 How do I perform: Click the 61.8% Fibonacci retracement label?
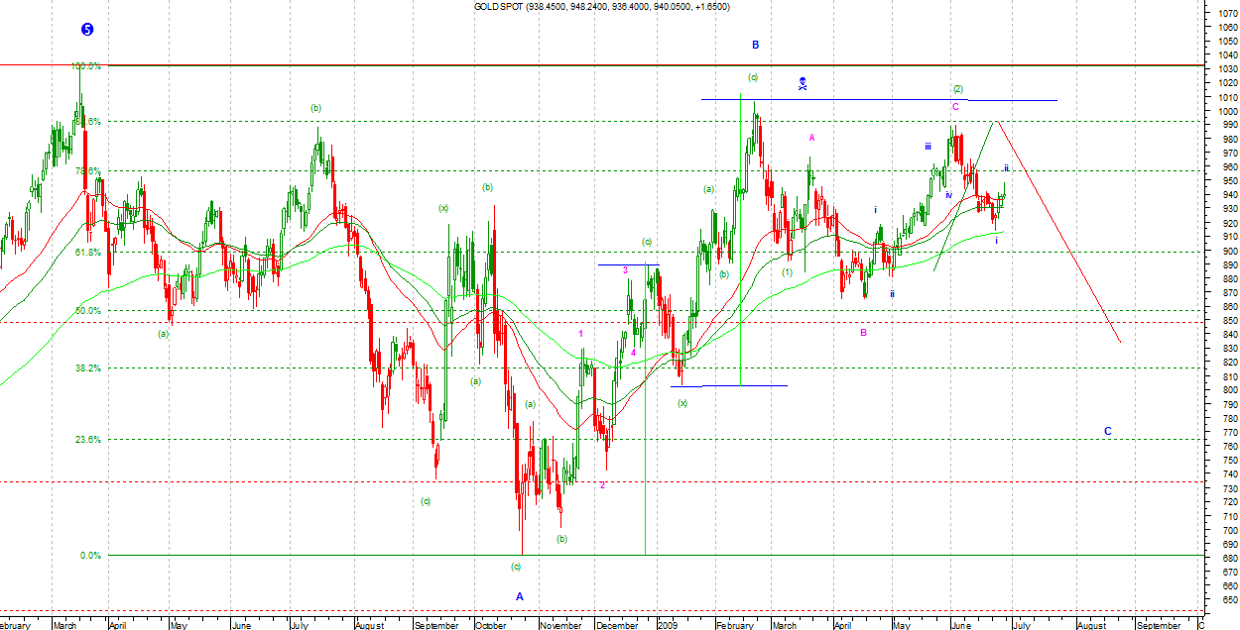pyautogui.click(x=86, y=253)
